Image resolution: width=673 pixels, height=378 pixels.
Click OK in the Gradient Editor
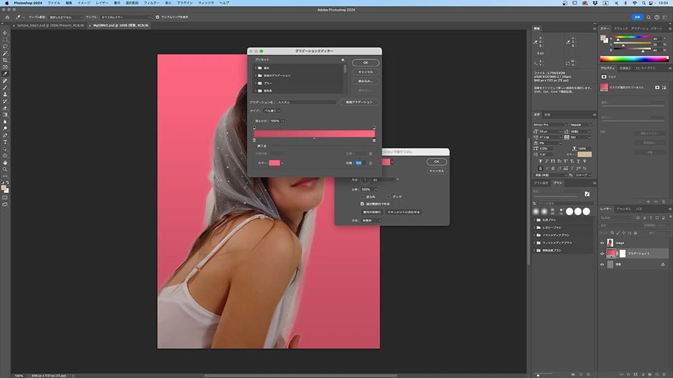tap(366, 63)
